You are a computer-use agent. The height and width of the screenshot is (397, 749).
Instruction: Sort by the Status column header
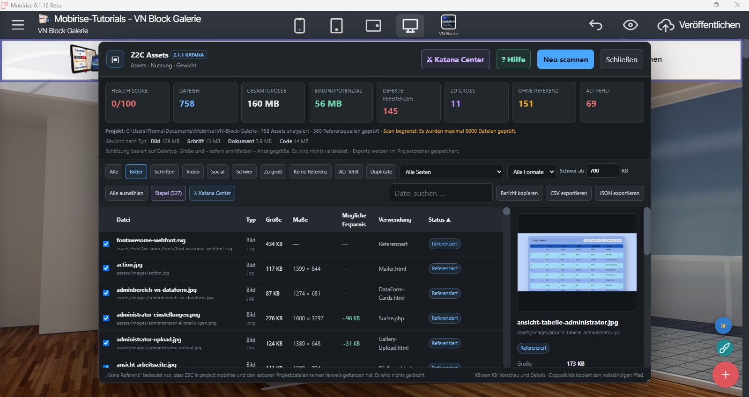click(439, 220)
